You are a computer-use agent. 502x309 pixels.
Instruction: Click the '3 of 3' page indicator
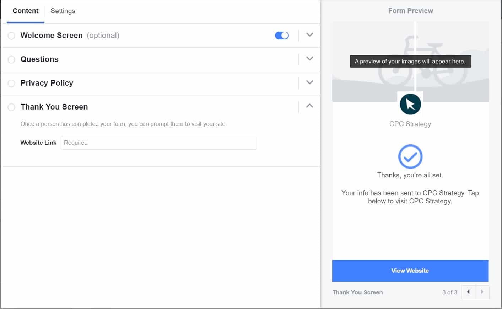pos(449,292)
